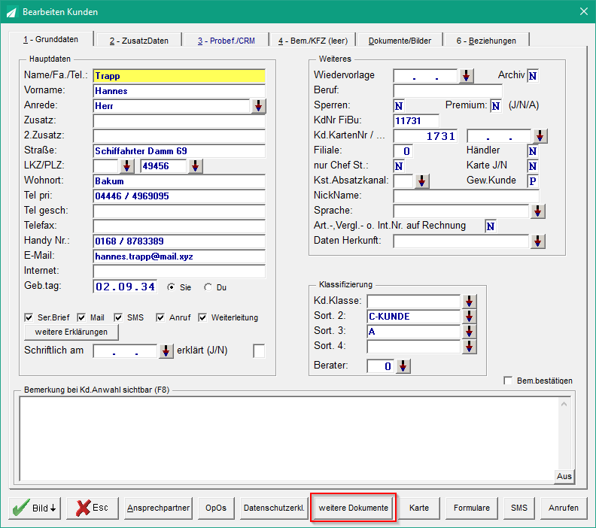The image size is (596, 528).
Task: Click the Handy Nr. field
Action: [x=179, y=241]
